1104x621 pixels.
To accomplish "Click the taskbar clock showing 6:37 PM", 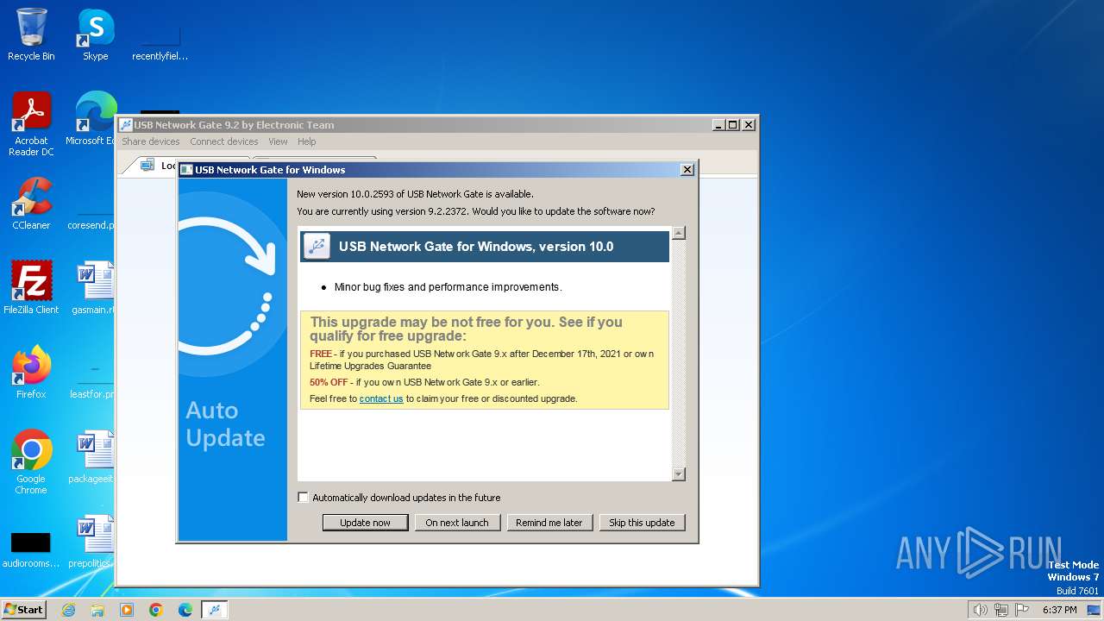I will 1059,610.
